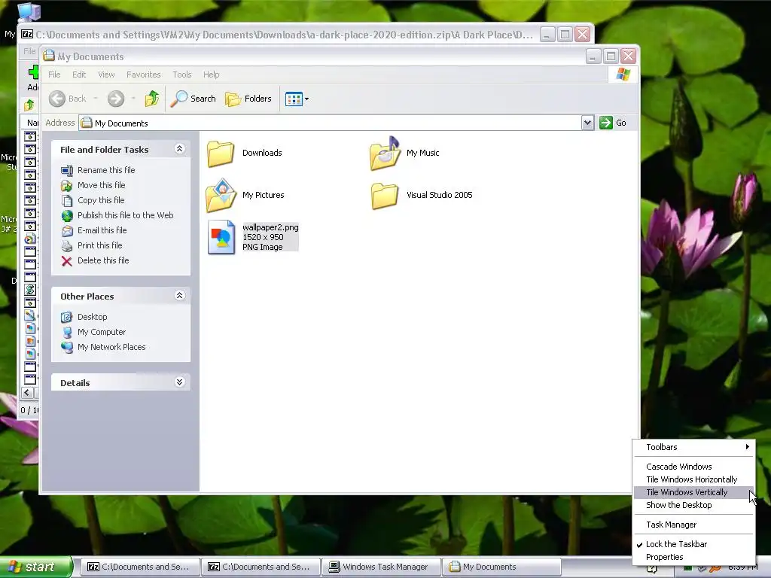The image size is (771, 578).
Task: Choose Show the Desktop
Action: tap(693, 505)
